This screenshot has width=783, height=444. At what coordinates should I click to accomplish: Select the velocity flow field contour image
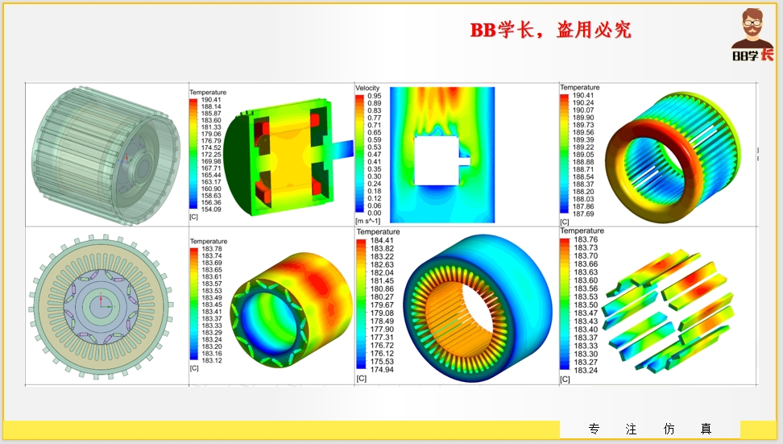(x=441, y=153)
